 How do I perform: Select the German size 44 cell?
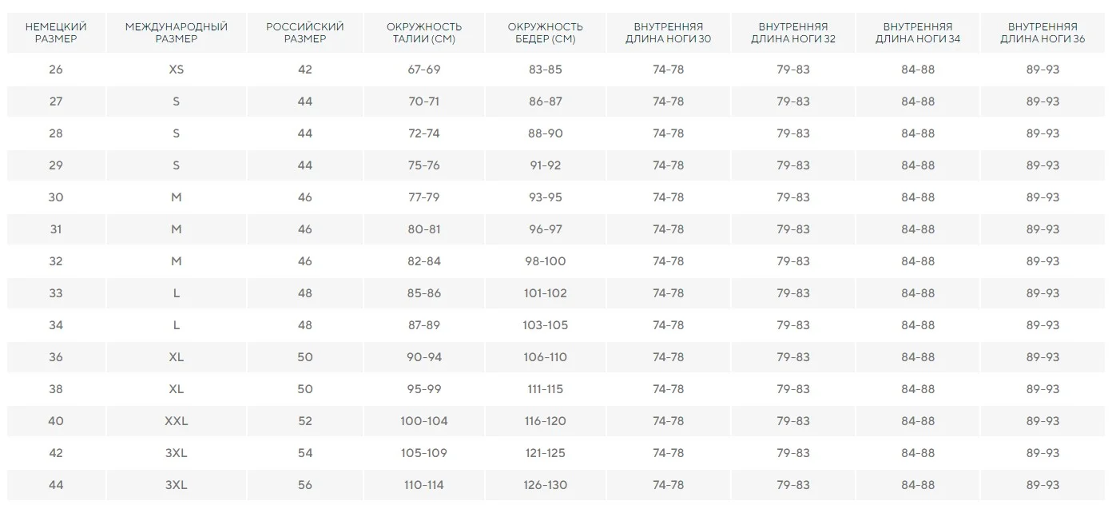tap(56, 485)
